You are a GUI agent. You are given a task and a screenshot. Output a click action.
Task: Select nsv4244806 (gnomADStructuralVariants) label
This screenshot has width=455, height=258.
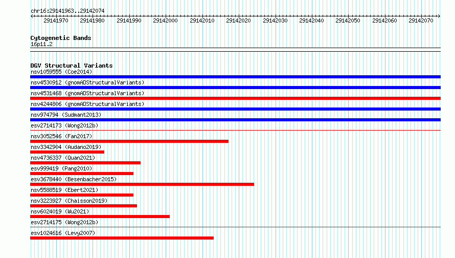tap(87, 104)
